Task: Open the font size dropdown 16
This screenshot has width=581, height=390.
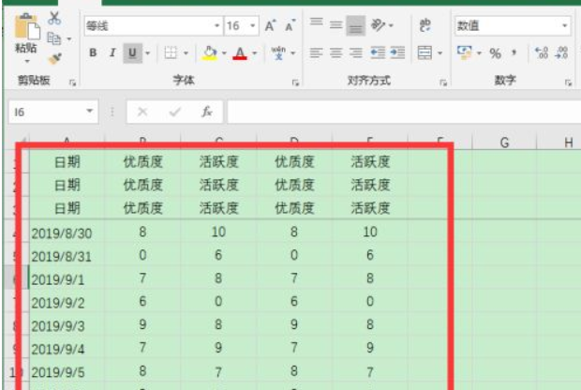Action: point(253,25)
